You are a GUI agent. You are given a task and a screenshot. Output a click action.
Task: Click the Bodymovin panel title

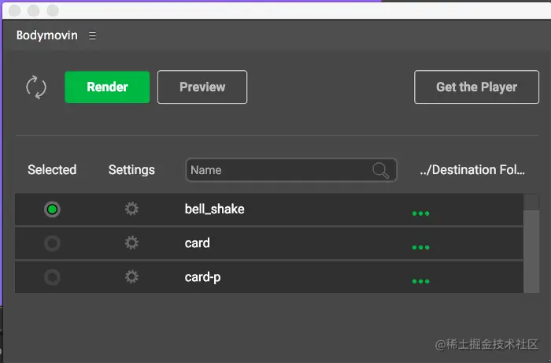pyautogui.click(x=47, y=35)
